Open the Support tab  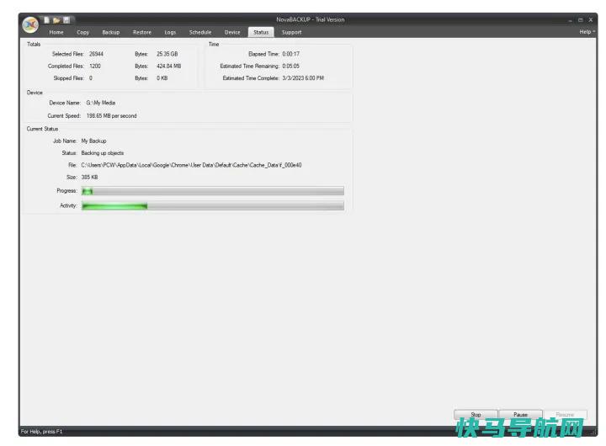291,33
